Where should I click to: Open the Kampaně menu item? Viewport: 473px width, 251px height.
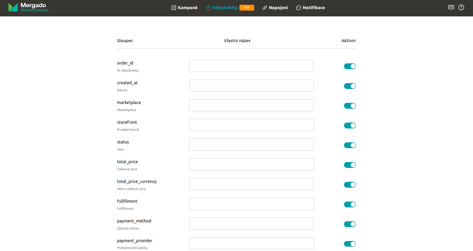tap(187, 8)
